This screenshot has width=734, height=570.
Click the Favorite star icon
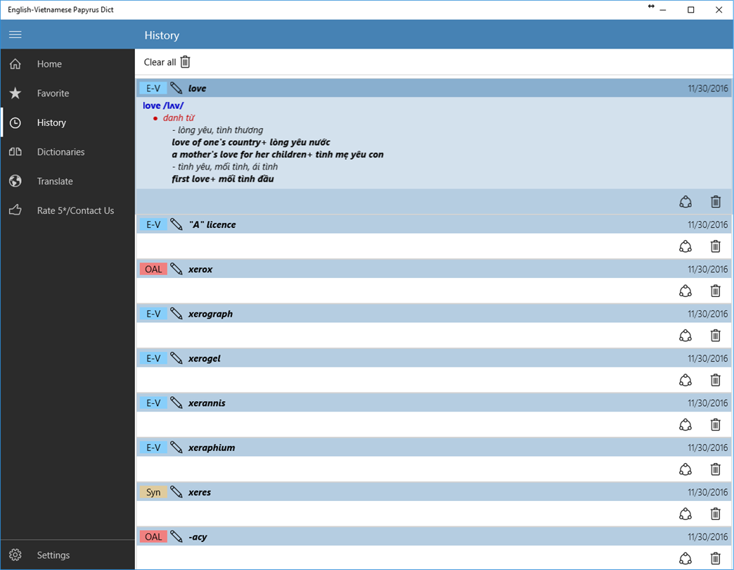click(x=15, y=93)
